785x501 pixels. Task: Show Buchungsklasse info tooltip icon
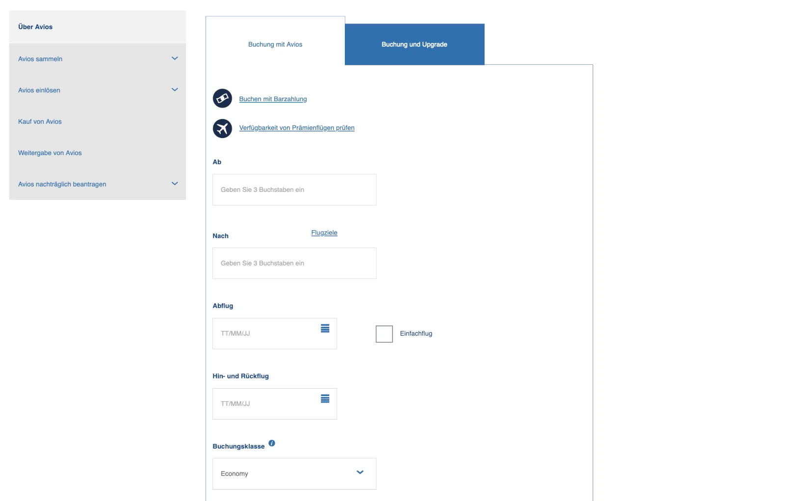[x=272, y=443]
